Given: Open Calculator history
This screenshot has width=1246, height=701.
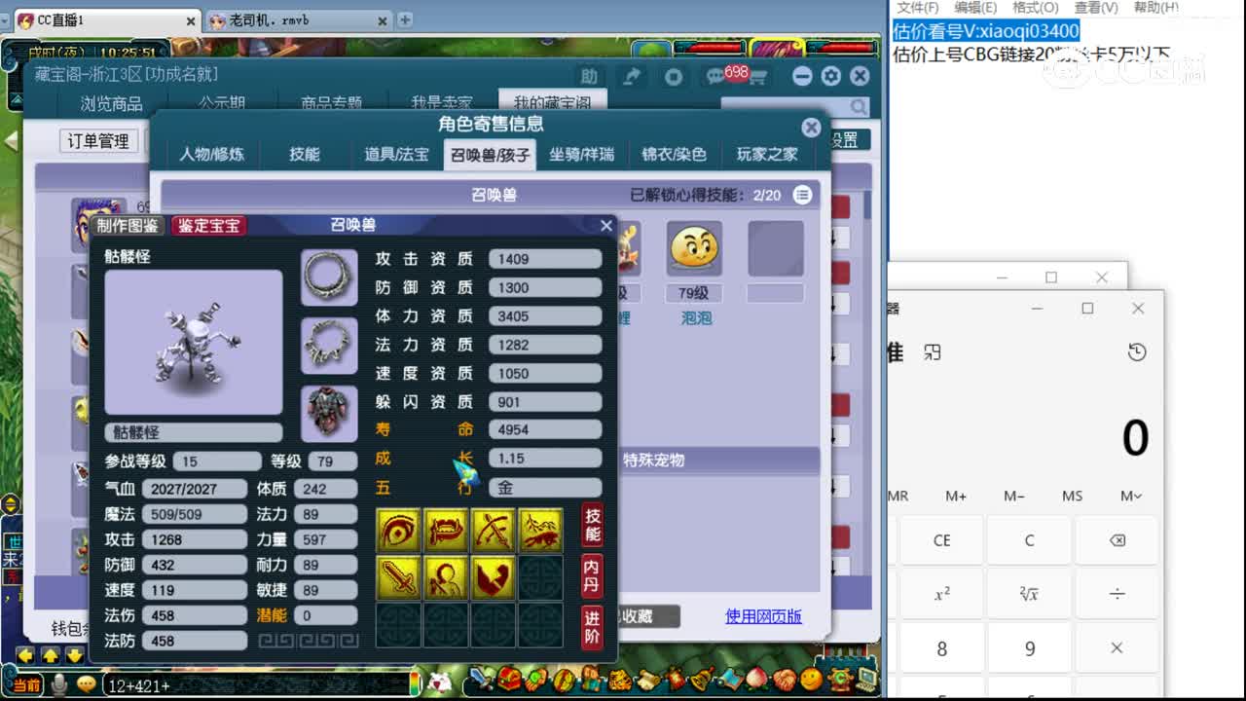Looking at the screenshot, I should click(x=1137, y=352).
